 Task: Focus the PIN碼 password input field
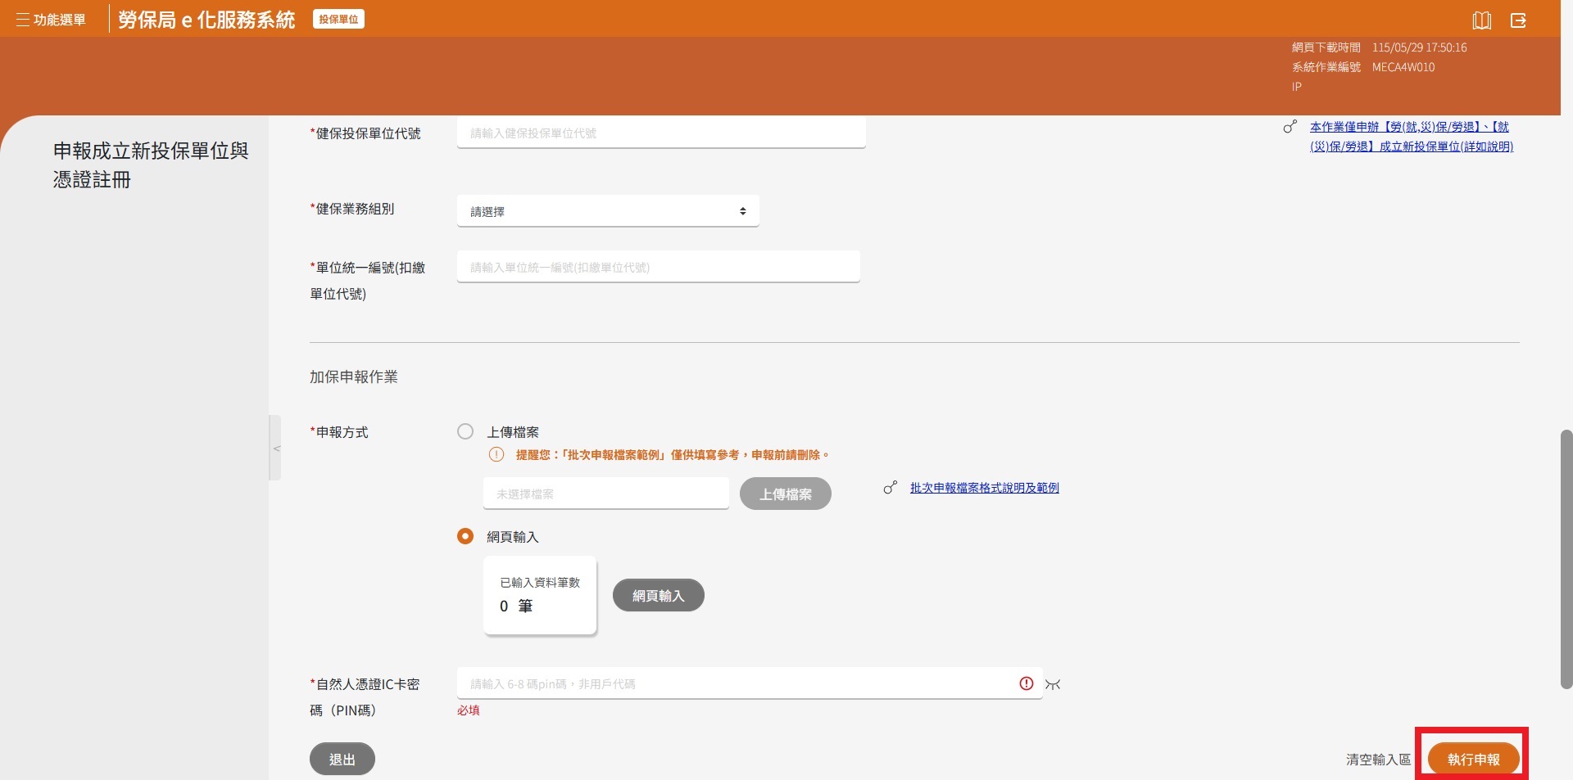750,683
